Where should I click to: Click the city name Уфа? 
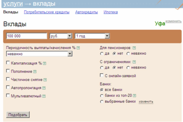[x=160, y=24]
